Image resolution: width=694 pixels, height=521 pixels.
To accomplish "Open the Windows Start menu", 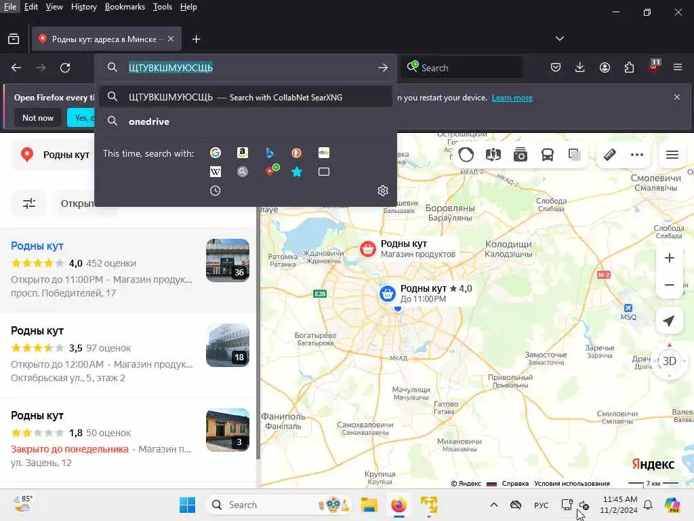I will 187,505.
